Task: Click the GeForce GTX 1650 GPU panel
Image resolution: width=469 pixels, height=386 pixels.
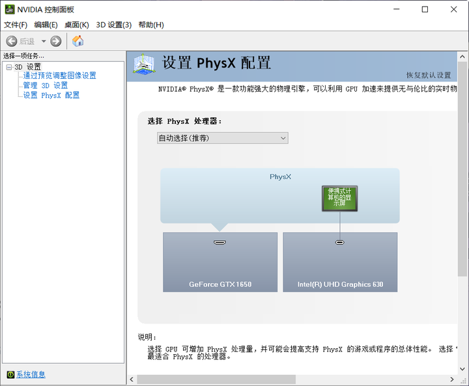Action: [x=220, y=262]
